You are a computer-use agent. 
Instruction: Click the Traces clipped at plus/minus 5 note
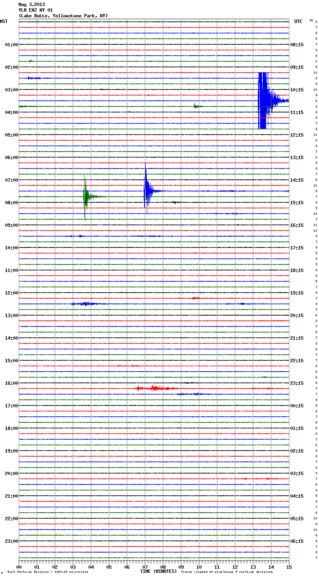click(227, 572)
